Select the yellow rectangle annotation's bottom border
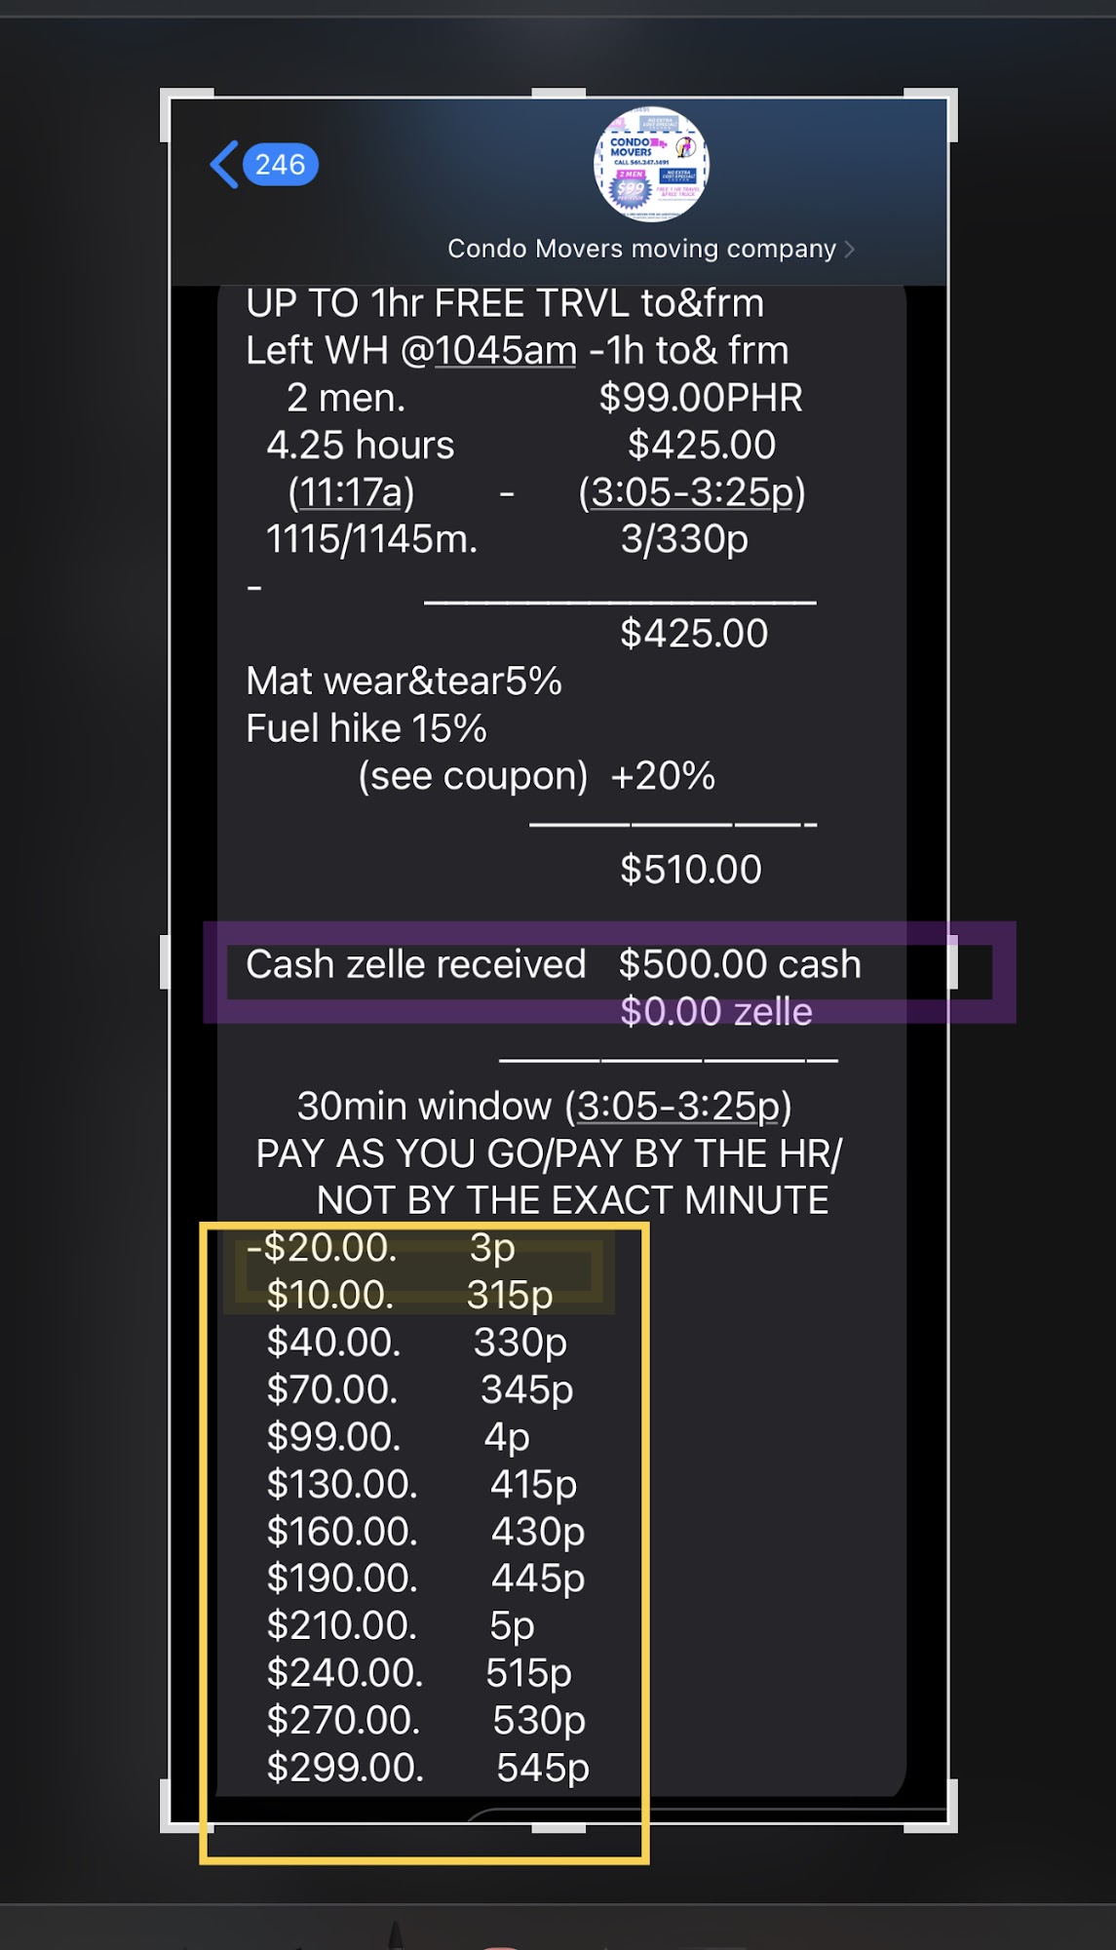 424,1860
